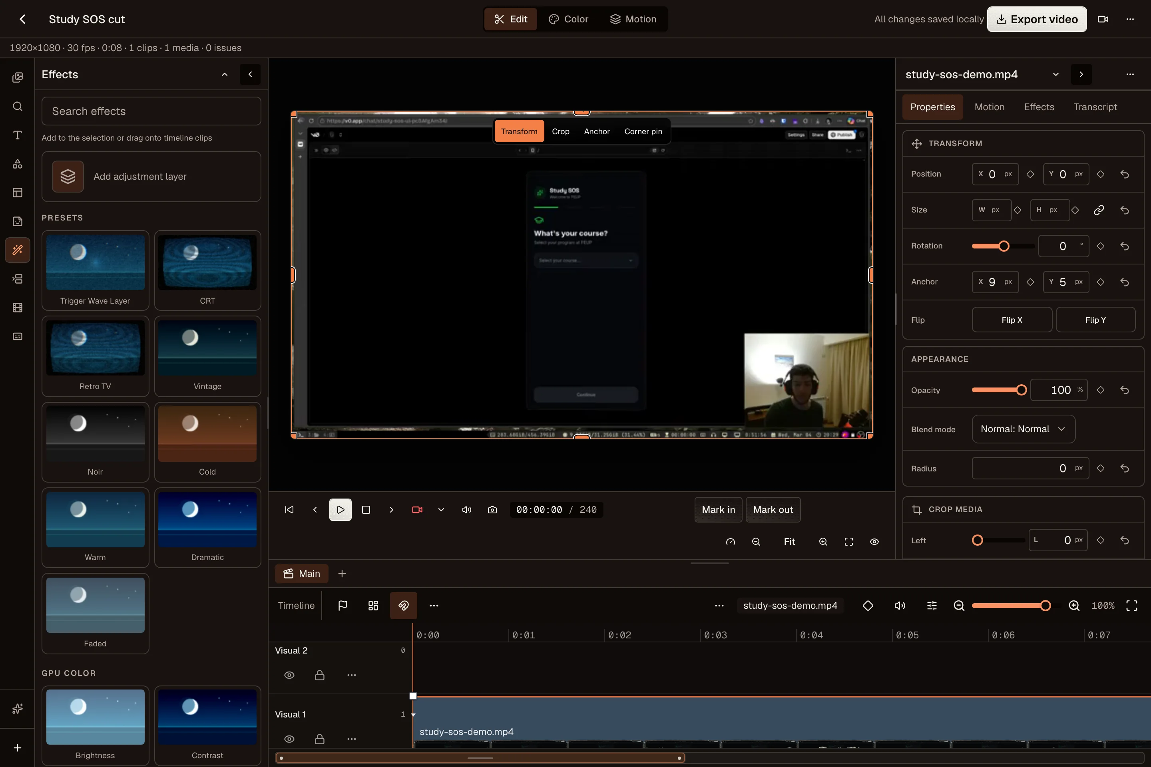This screenshot has width=1151, height=767.
Task: Switch to the Motion workspace tab
Action: pos(633,19)
